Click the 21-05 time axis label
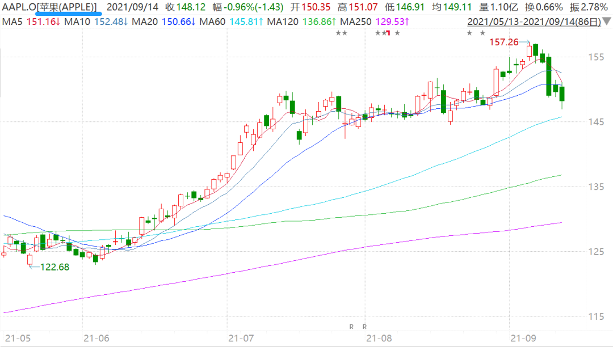The height and width of the screenshot is (347, 613). [x=18, y=338]
